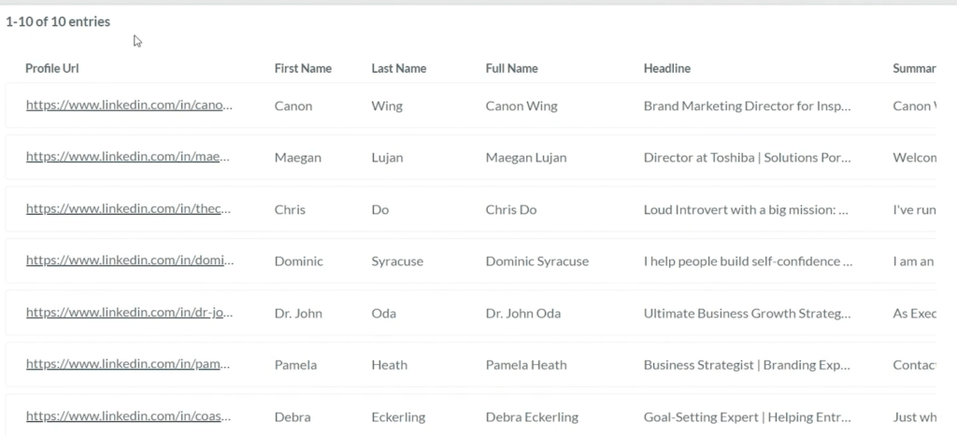
Task: Open Debra Eckerling's profile URL
Action: coord(129,416)
